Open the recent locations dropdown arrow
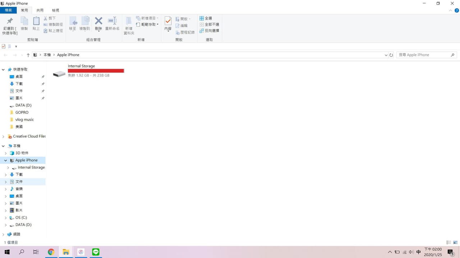Screen dimensions: 460x258 tap(22, 55)
